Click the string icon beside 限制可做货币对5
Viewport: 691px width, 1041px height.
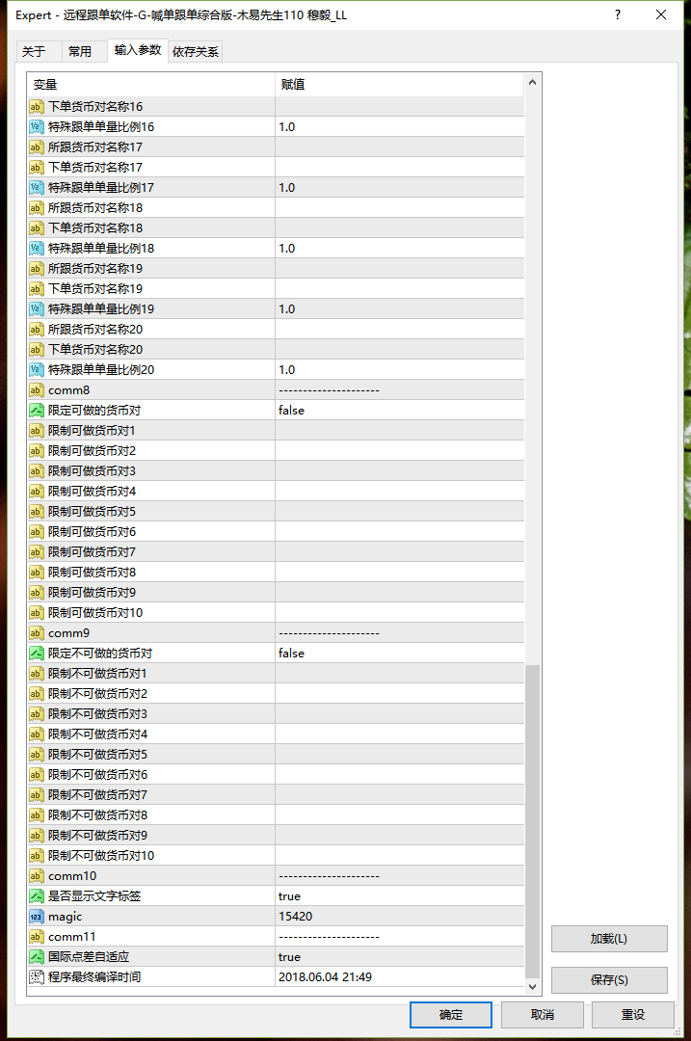[x=37, y=511]
